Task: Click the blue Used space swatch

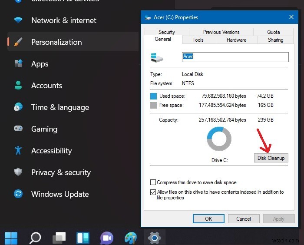Action: (x=153, y=96)
